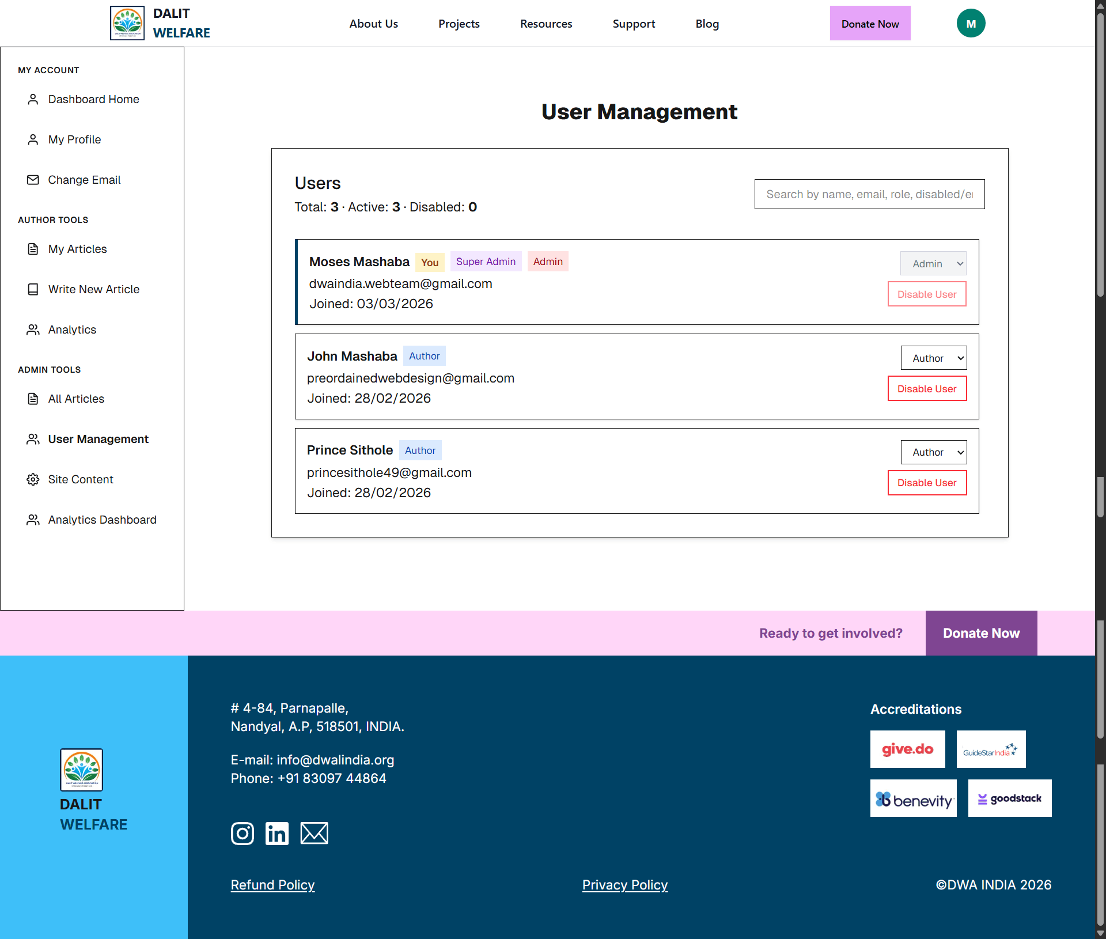Disable user Prince Sithole
Screen dimensions: 1106x939
pyautogui.click(x=926, y=483)
